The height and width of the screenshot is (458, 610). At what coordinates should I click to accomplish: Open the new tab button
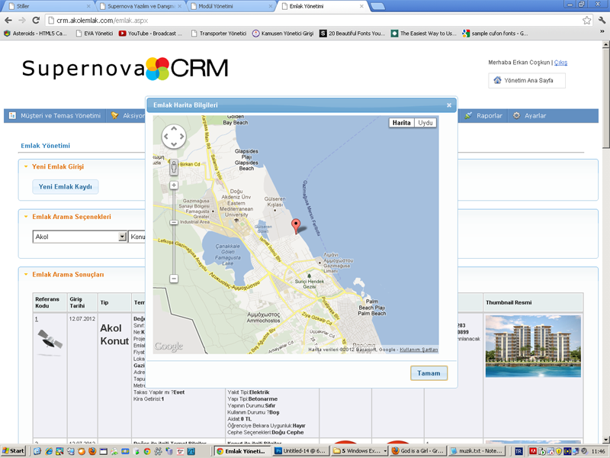377,6
